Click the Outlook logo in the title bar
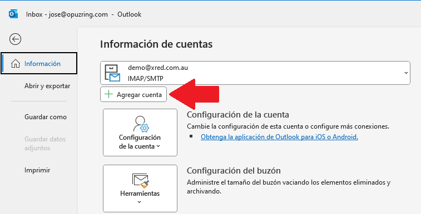The image size is (421, 214). [13, 14]
